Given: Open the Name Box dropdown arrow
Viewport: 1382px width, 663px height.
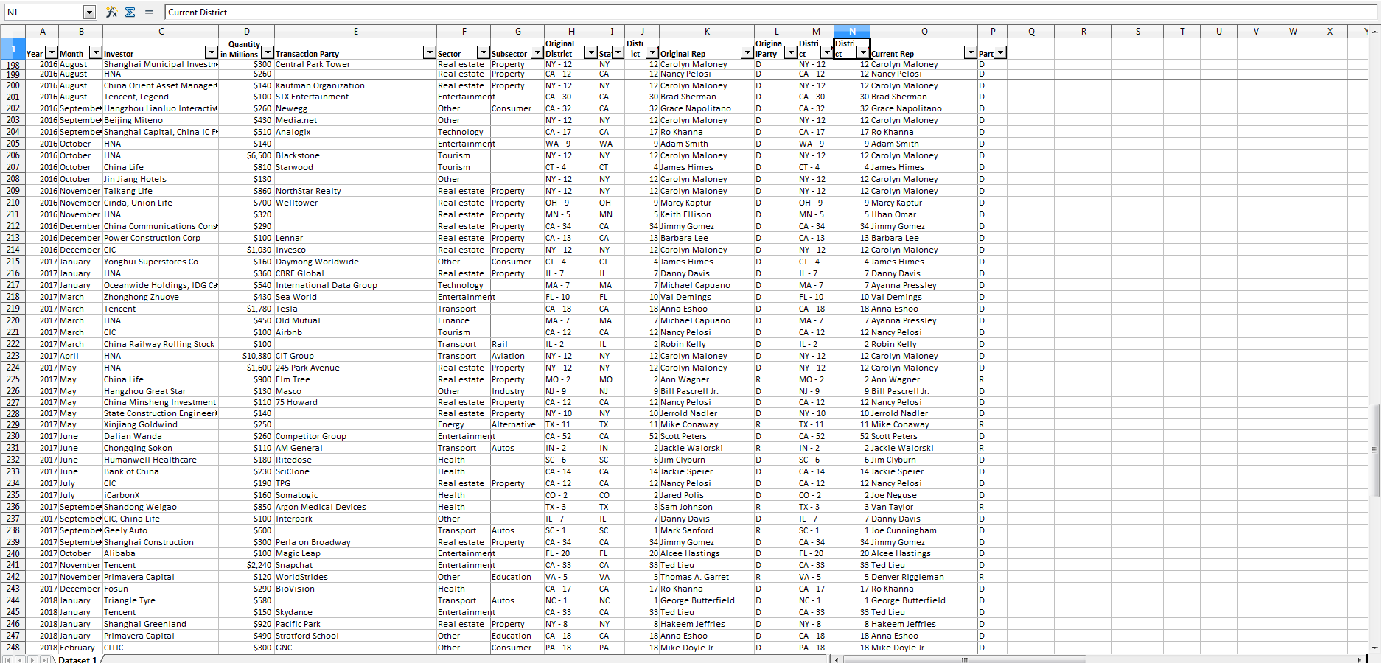Looking at the screenshot, I should pyautogui.click(x=89, y=12).
